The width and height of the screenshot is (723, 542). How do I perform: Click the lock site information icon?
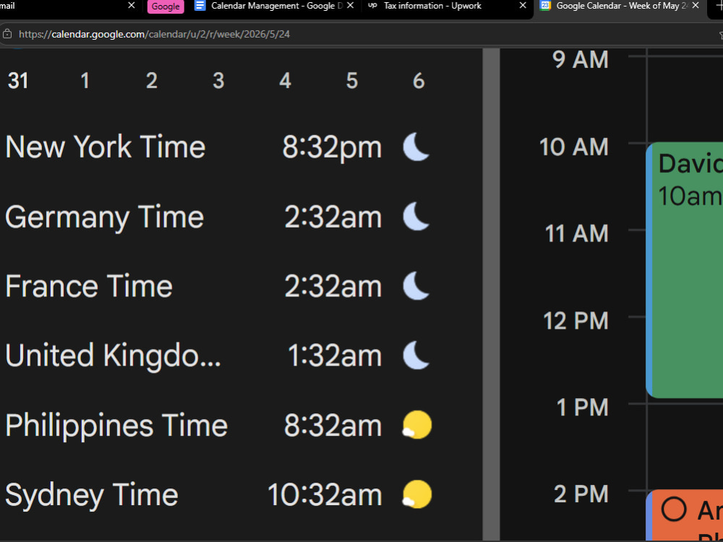7,34
